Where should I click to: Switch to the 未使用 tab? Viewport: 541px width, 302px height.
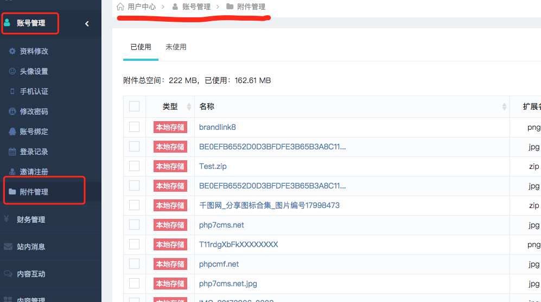[x=176, y=47]
